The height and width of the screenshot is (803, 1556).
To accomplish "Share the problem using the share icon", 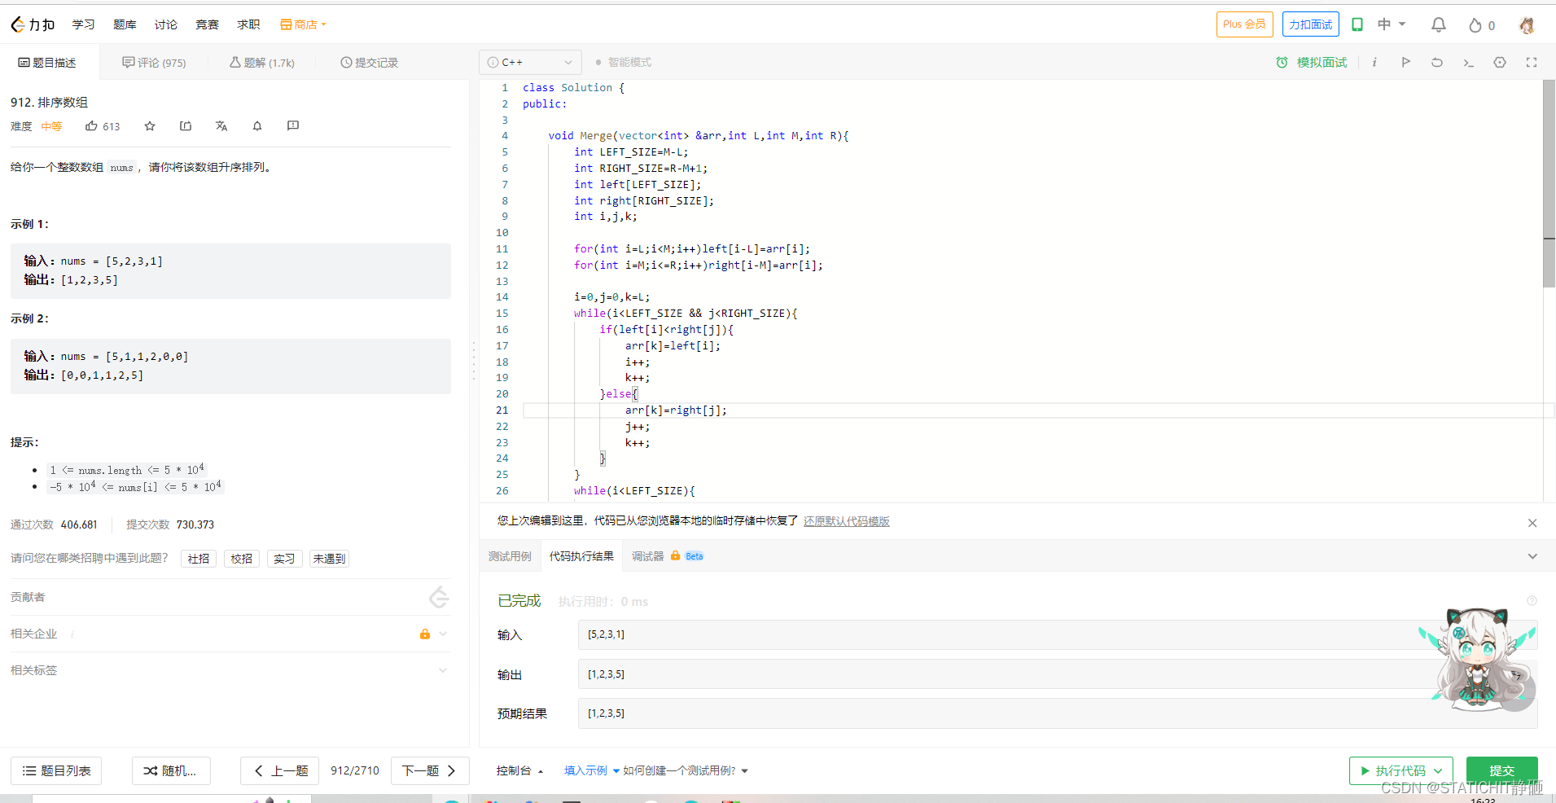I will click(186, 125).
